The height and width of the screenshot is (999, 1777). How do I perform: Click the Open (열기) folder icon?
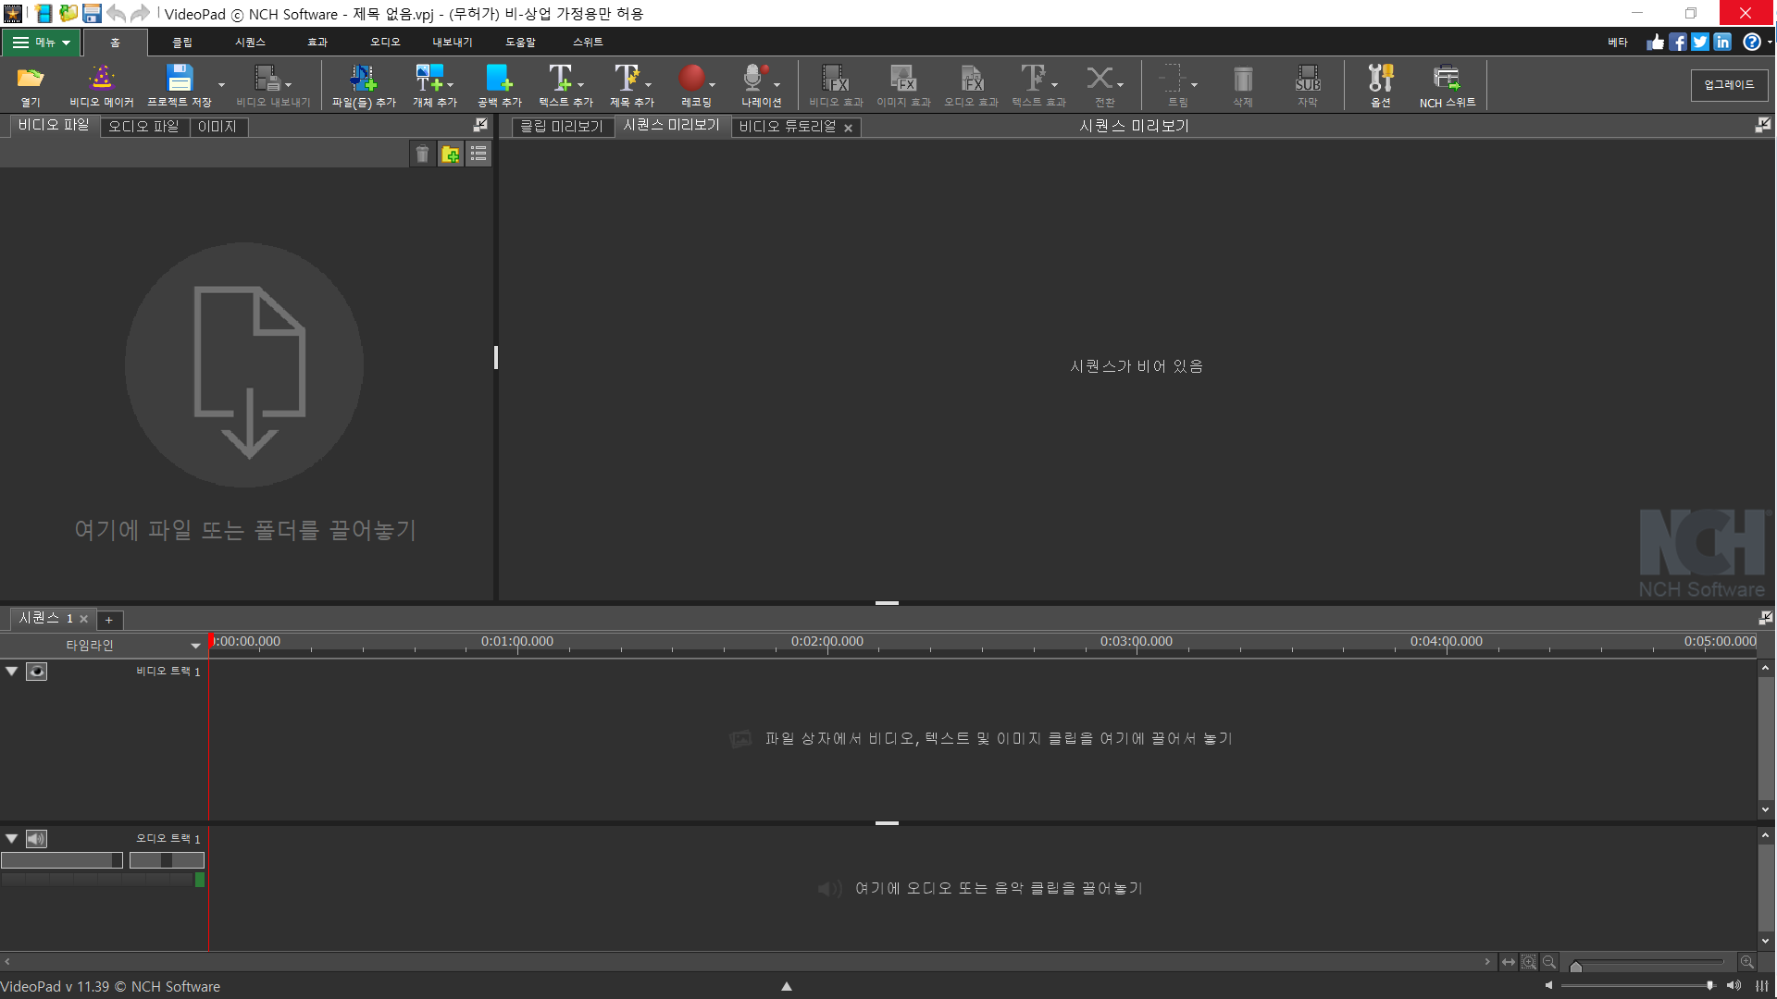click(31, 79)
